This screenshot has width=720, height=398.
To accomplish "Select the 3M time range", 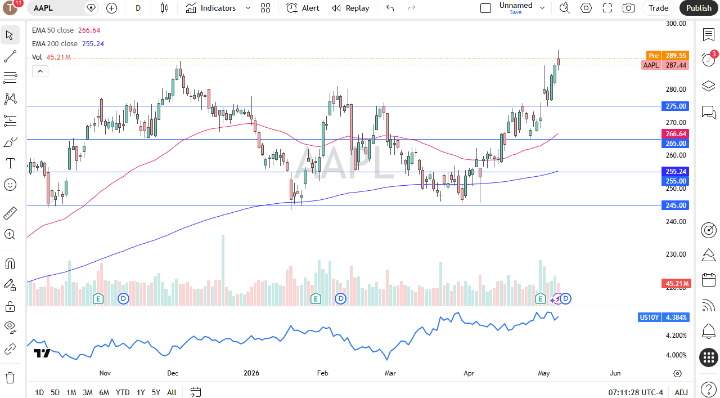I will pos(88,392).
